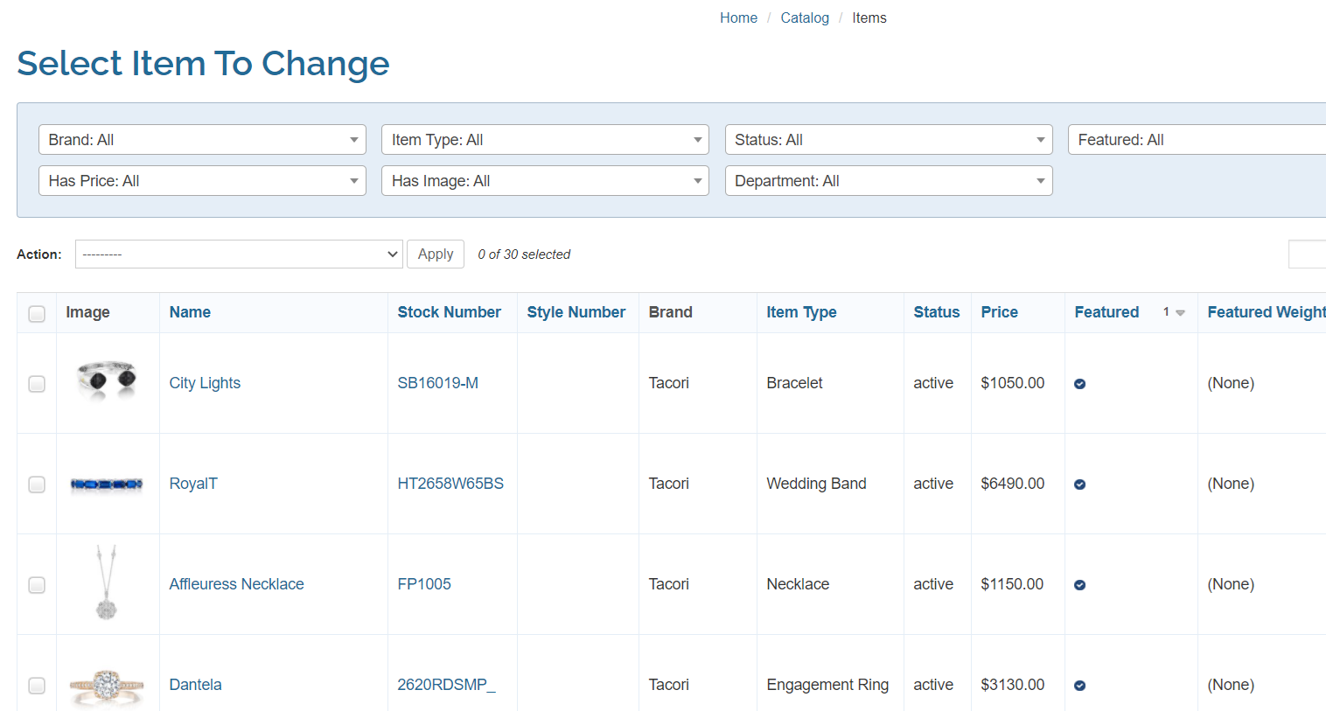The width and height of the screenshot is (1326, 711).
Task: Toggle Featured column sort direction arrow
Action: click(x=1180, y=313)
